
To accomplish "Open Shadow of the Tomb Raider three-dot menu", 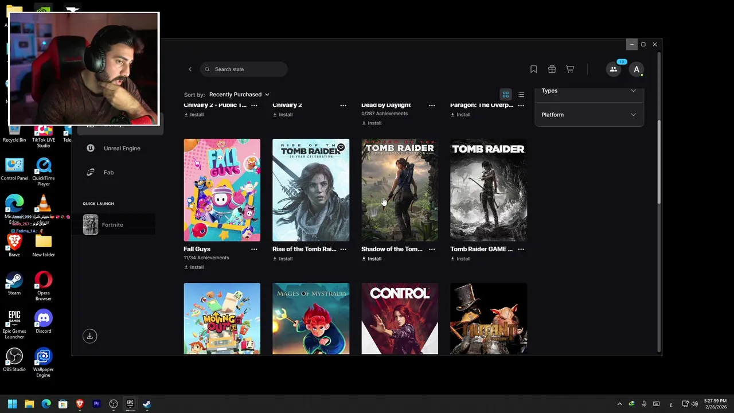I will (432, 250).
